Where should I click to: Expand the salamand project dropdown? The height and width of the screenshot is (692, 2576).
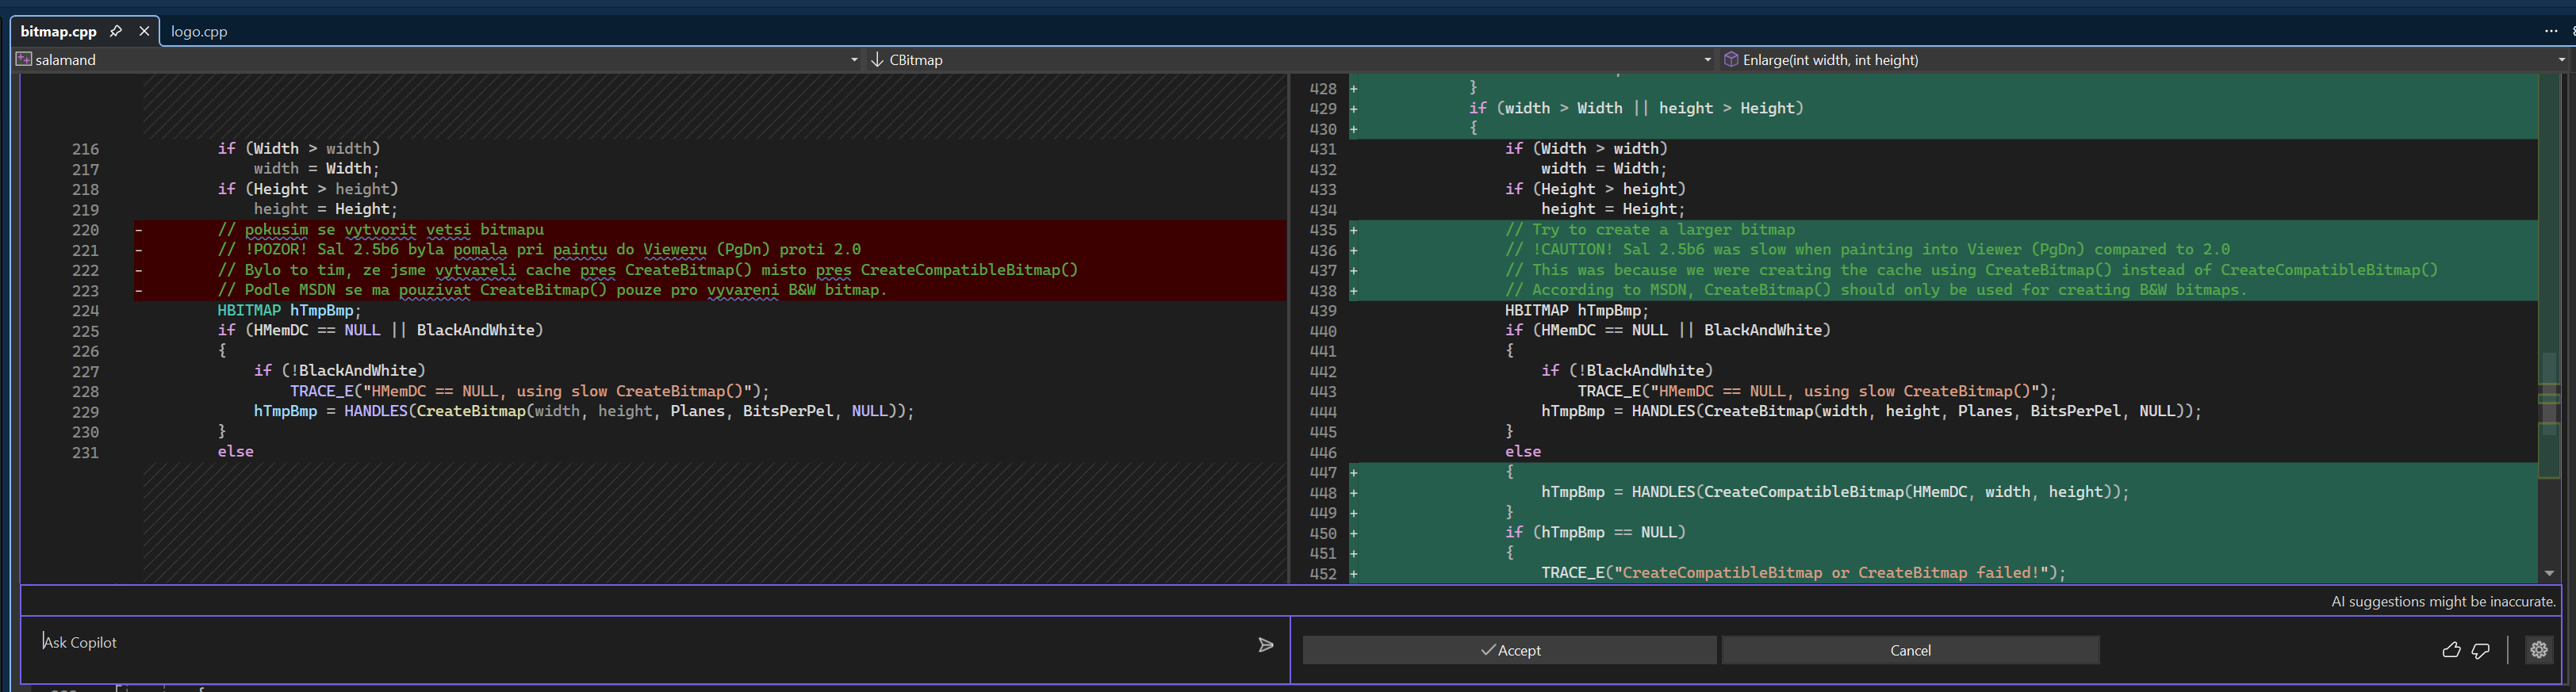coord(853,60)
